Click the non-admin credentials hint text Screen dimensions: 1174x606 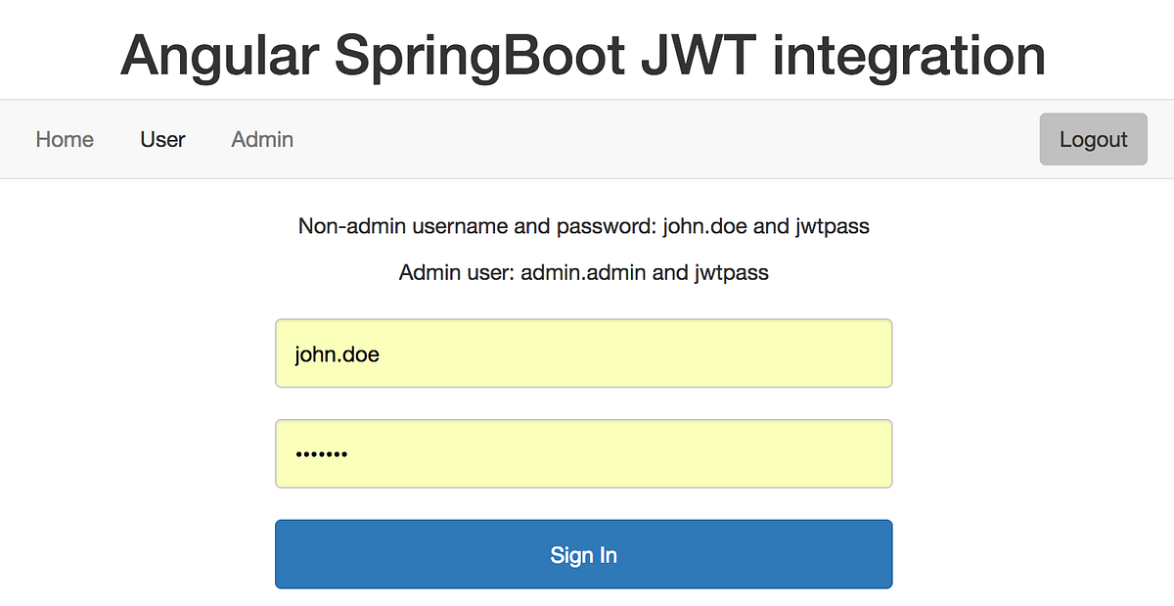(583, 226)
